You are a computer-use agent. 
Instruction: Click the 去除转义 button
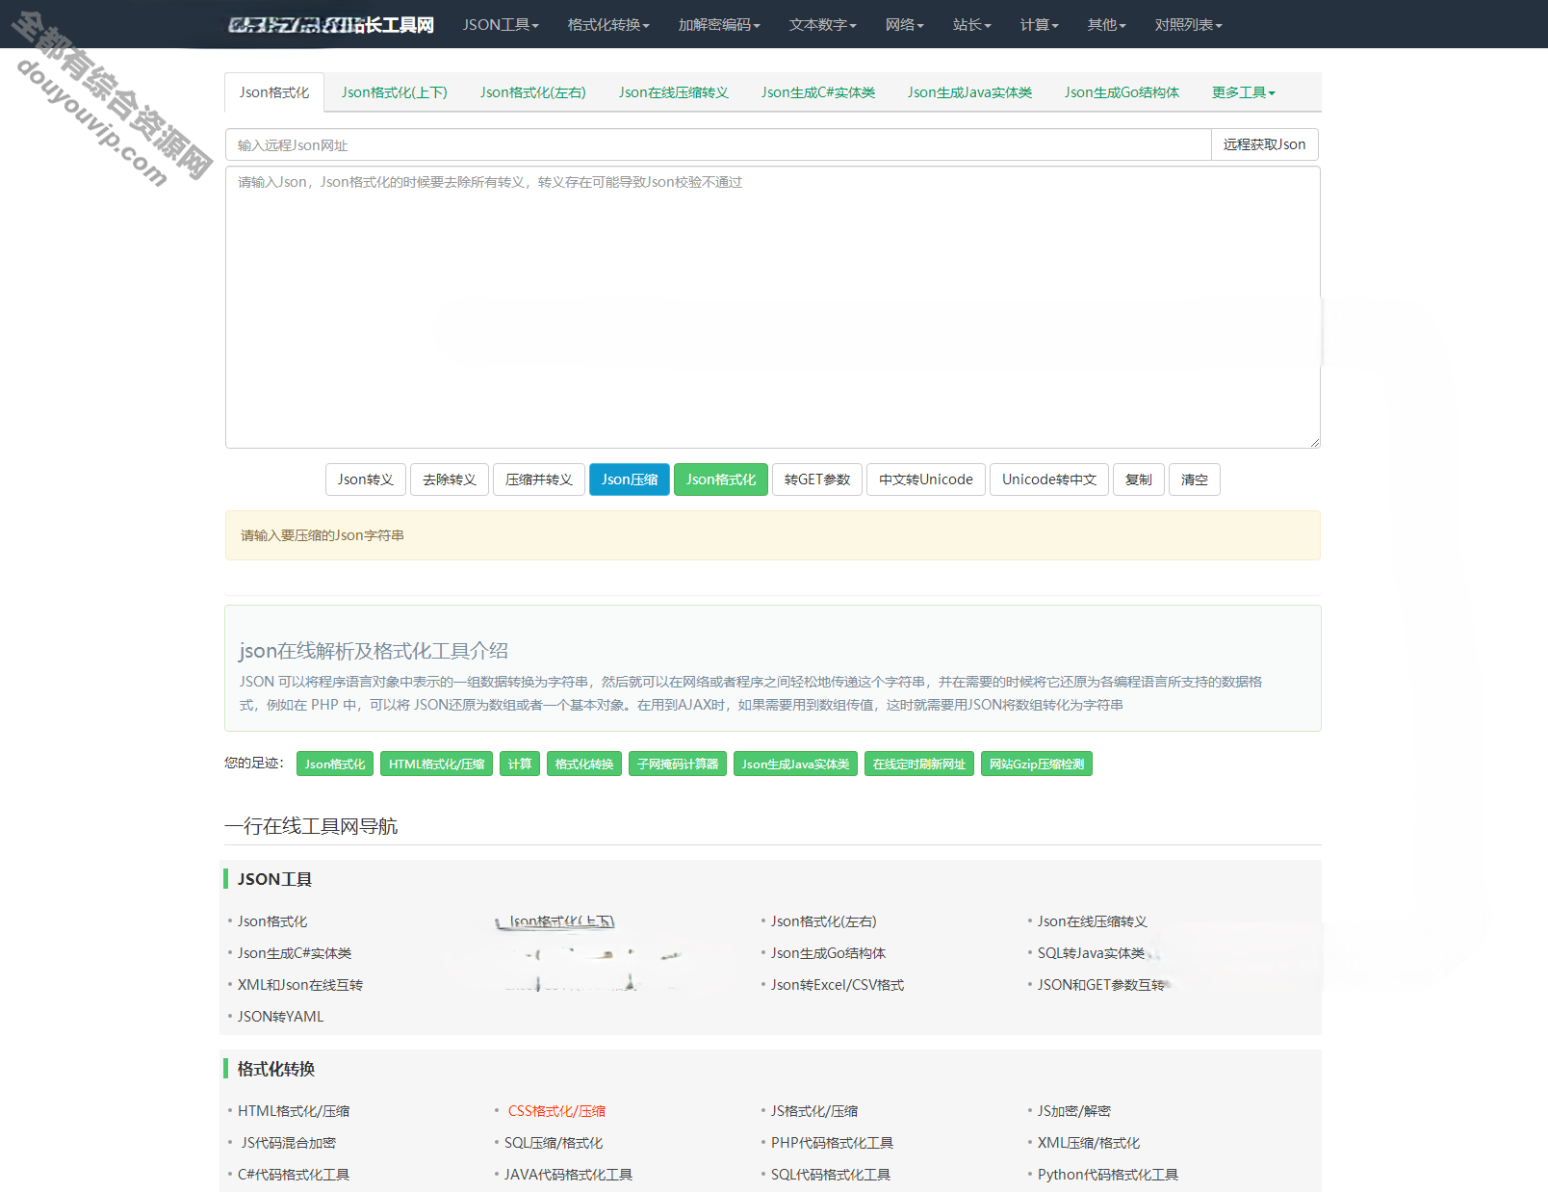coord(450,479)
